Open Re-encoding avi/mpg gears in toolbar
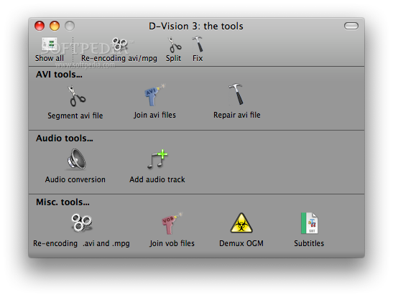 [x=119, y=44]
